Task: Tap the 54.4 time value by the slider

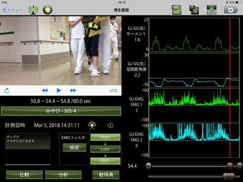Action: pos(132,166)
